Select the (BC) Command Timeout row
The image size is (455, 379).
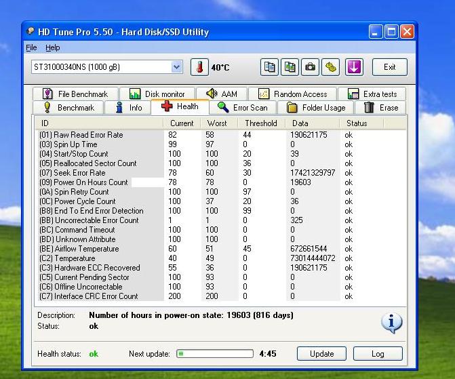(220, 230)
